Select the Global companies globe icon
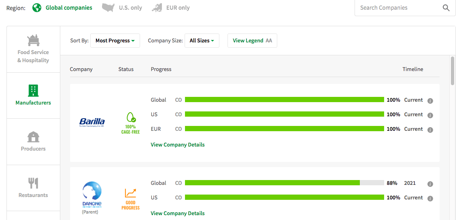 coord(37,8)
